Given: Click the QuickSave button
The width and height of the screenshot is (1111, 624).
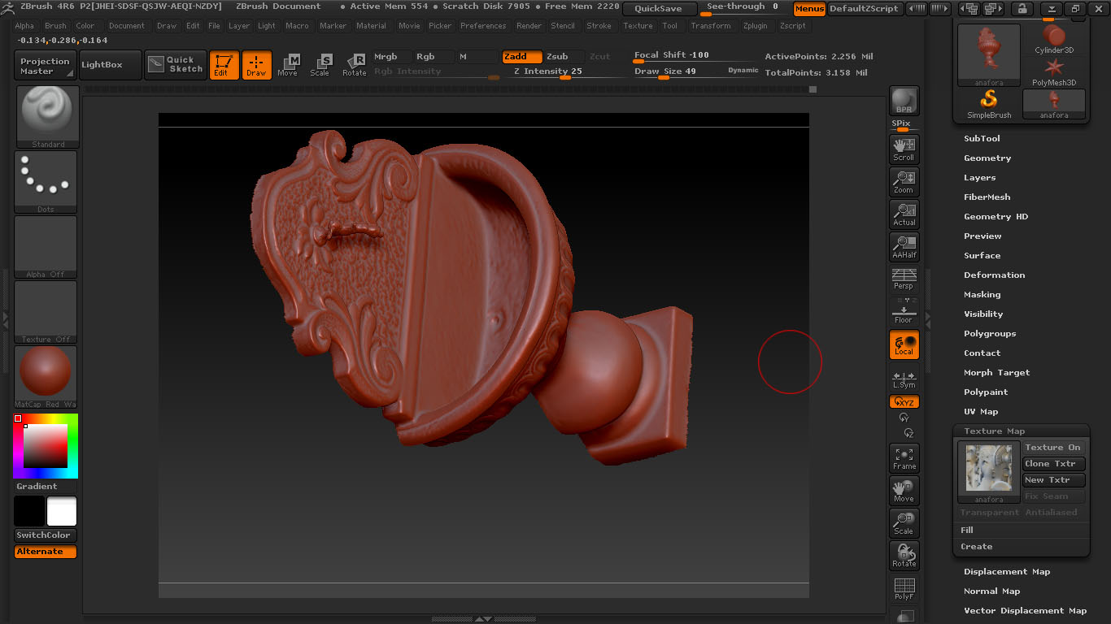Looking at the screenshot, I should point(660,9).
